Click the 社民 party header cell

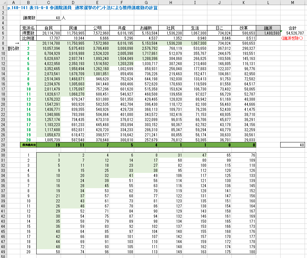170,28
